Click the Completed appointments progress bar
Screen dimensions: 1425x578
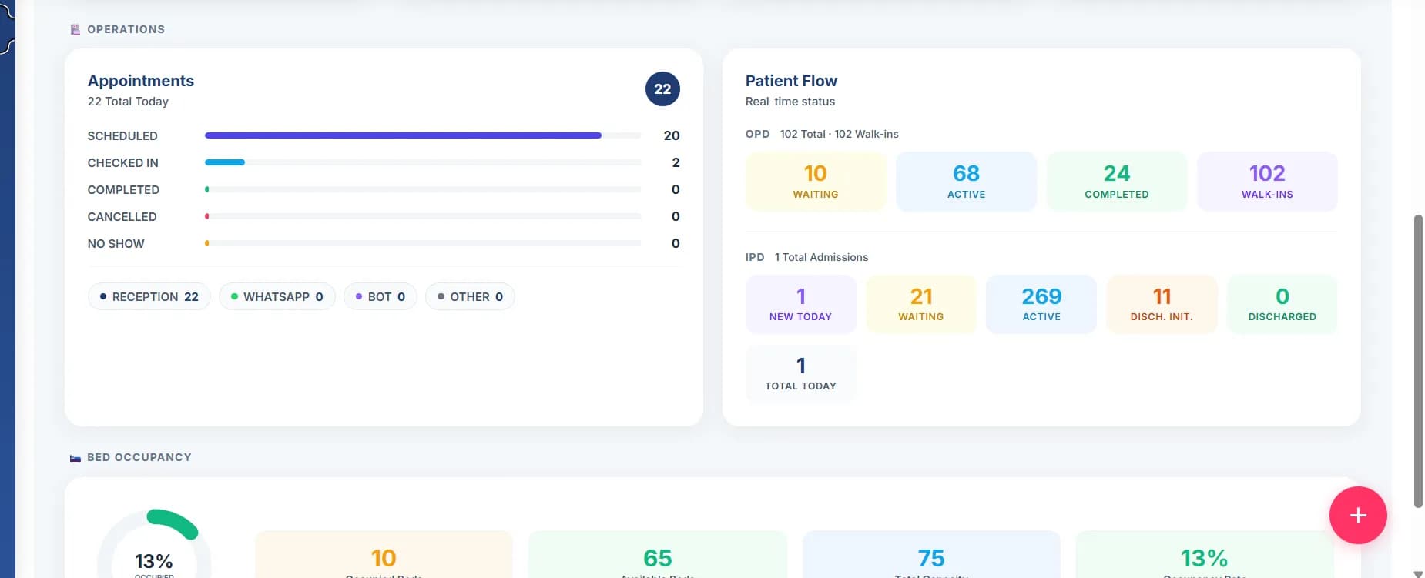tap(423, 189)
